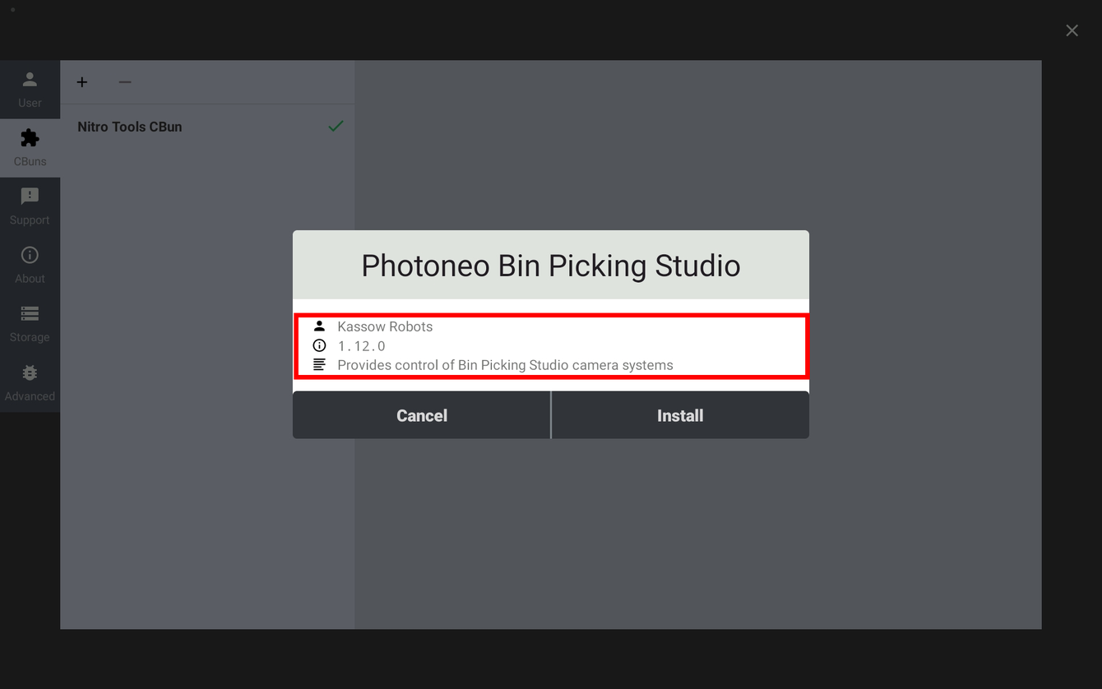Click the description lines icon
The height and width of the screenshot is (689, 1102).
pos(319,364)
